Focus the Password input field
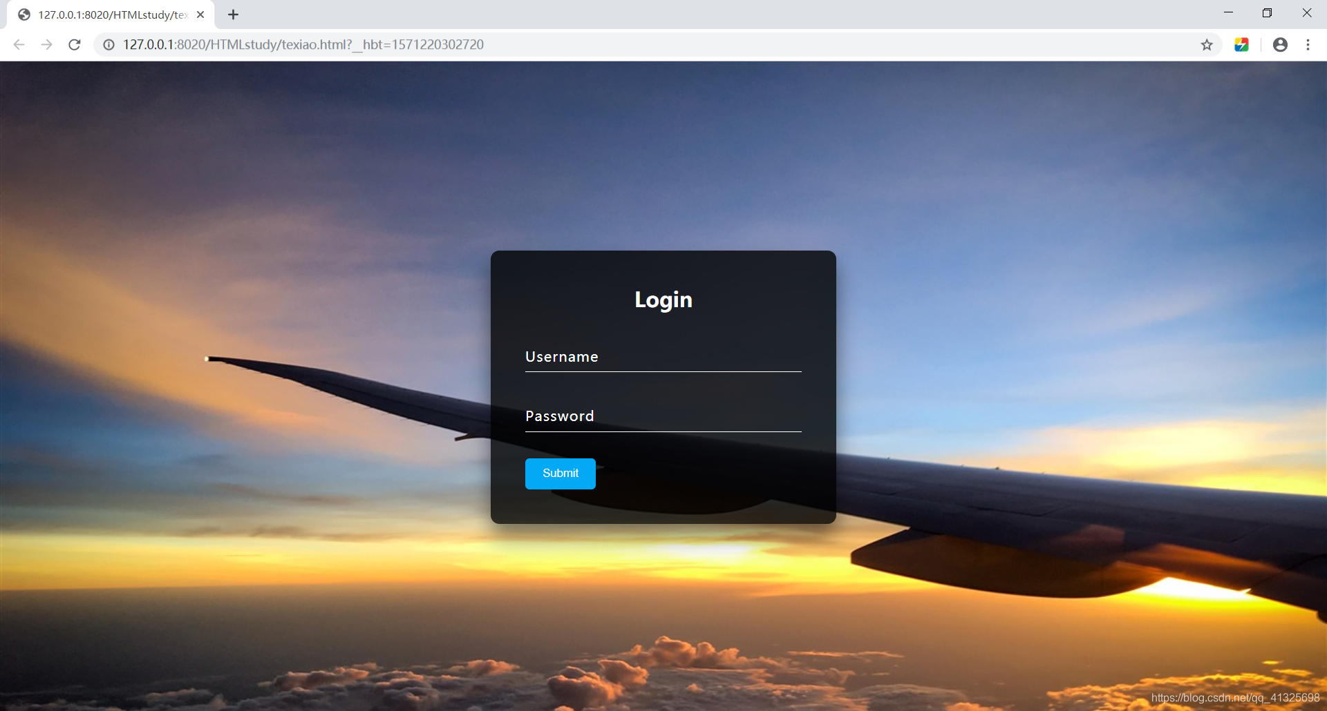This screenshot has height=711, width=1327. [663, 416]
